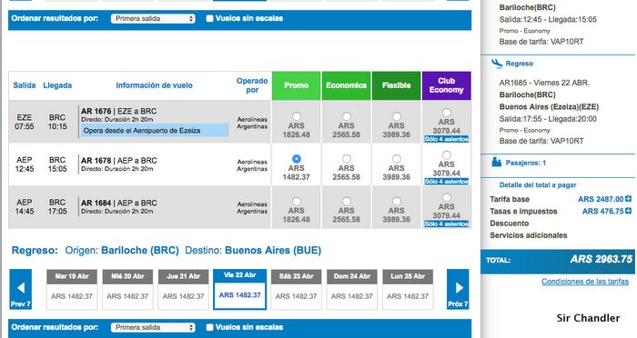This screenshot has height=338, width=637.
Task: Select Economica fare for flight AR 1684
Action: (x=347, y=202)
